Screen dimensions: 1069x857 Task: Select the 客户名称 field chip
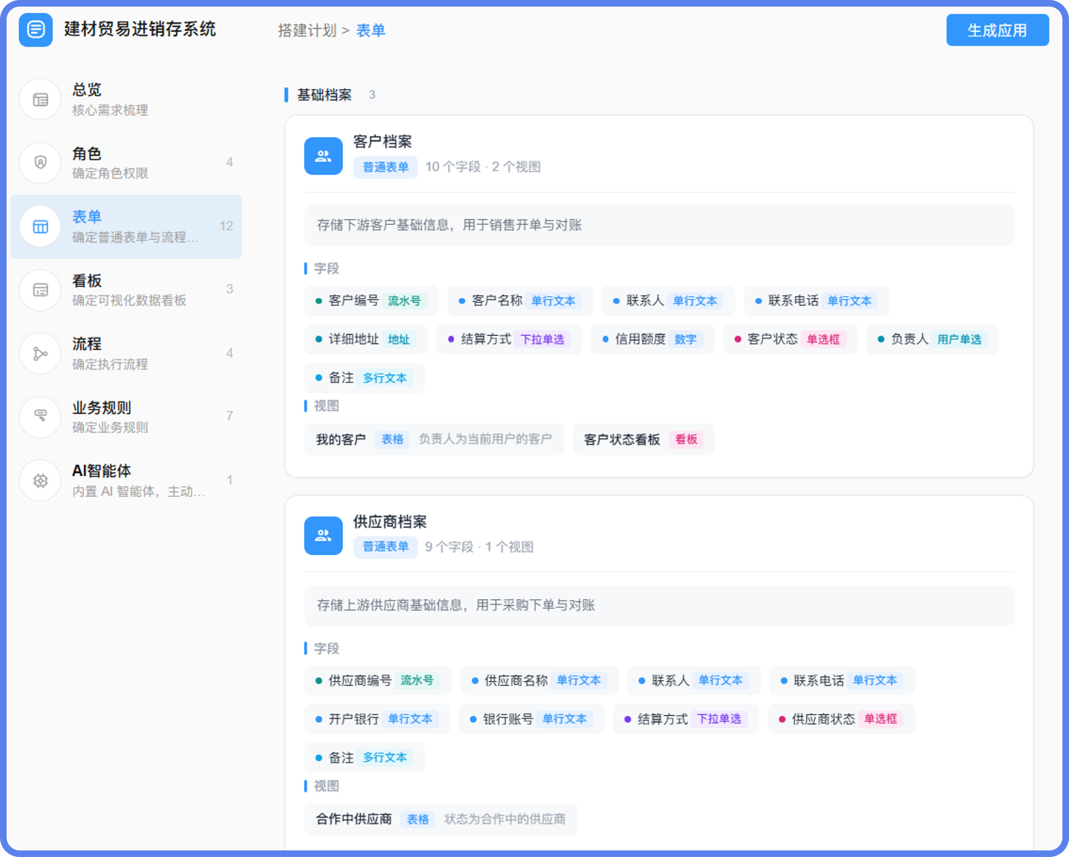point(520,300)
